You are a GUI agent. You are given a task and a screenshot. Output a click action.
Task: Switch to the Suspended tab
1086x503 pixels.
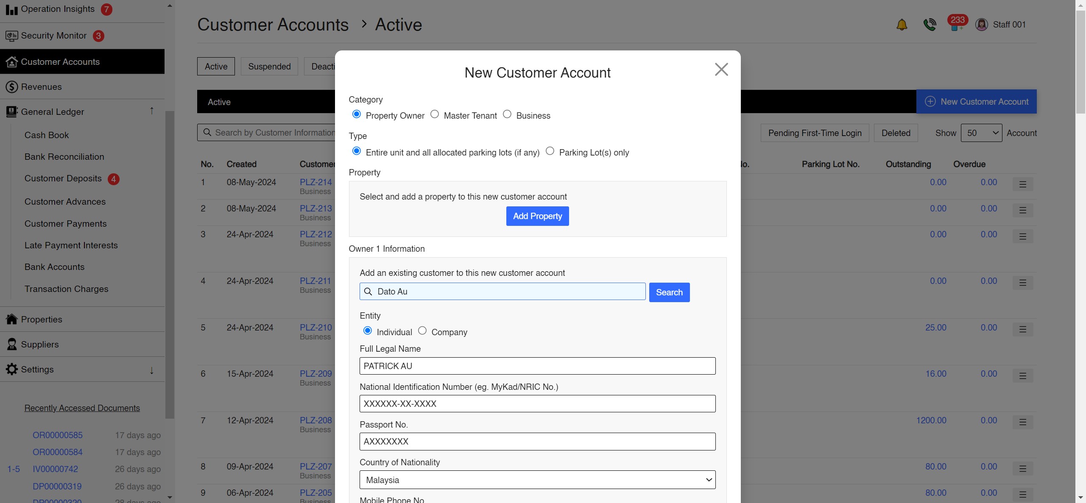tap(269, 66)
